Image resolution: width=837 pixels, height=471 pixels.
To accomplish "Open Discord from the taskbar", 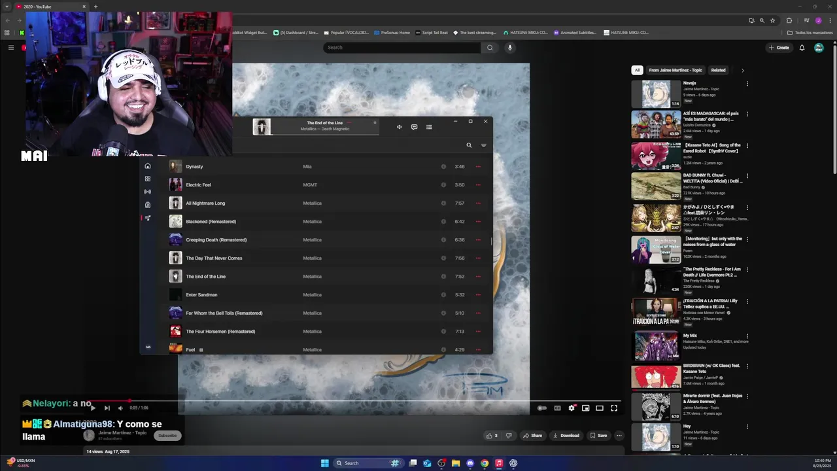I will [470, 463].
